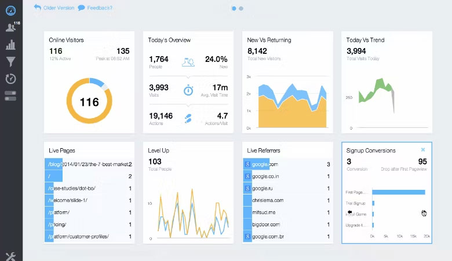Click the 1,764 People value
Screen dimensions: 452x261
159,59
